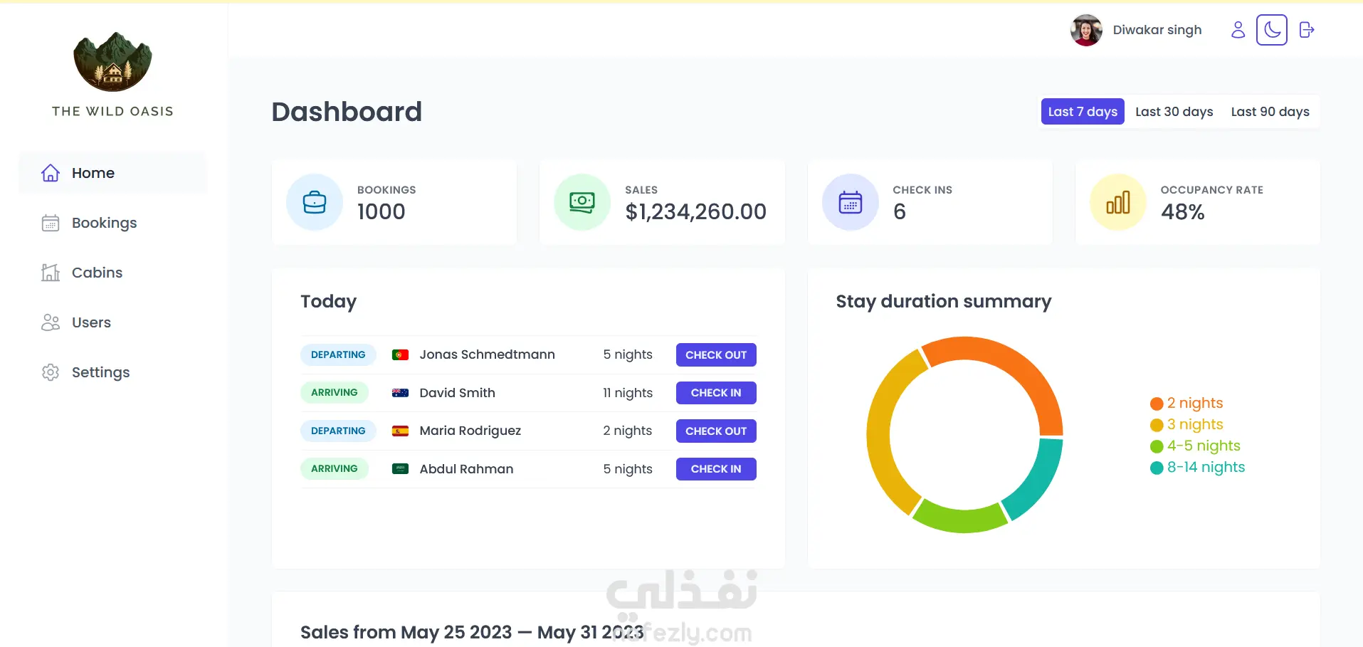The height and width of the screenshot is (647, 1363).
Task: Open Cabins page from sidebar
Action: 113,273
